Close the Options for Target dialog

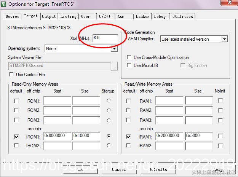(230, 3)
